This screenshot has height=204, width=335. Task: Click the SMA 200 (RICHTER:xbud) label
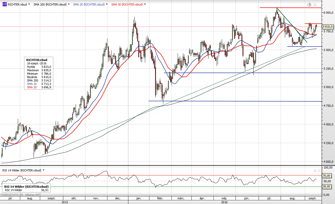(50, 4)
